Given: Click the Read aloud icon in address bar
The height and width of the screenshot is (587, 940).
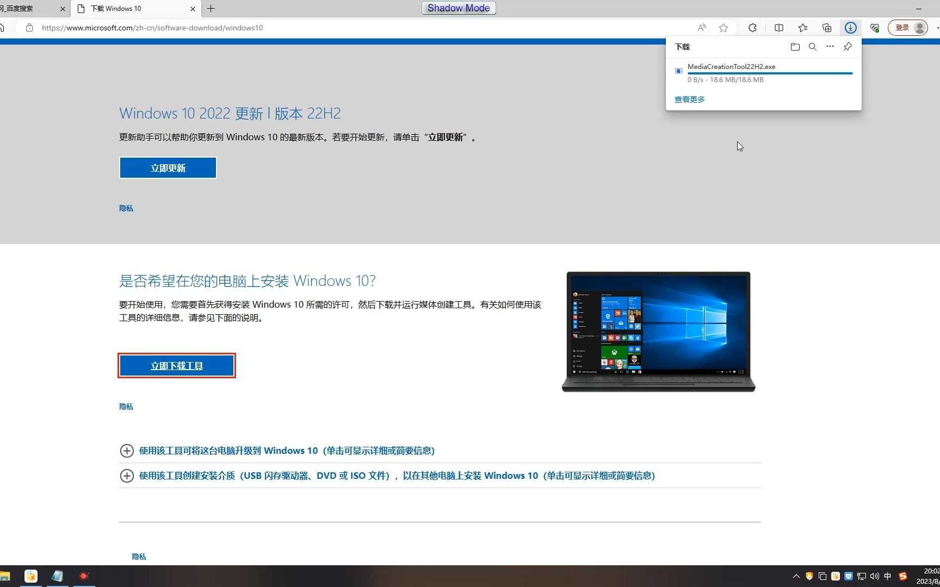Looking at the screenshot, I should pos(702,28).
